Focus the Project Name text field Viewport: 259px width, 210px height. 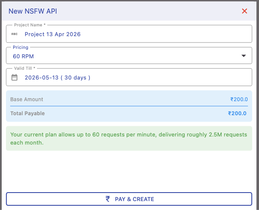coord(127,34)
